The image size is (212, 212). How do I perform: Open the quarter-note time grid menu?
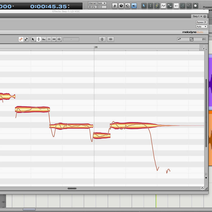[x=204, y=48]
